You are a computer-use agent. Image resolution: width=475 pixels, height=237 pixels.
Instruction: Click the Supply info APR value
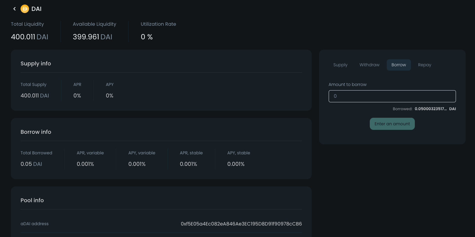point(77,96)
